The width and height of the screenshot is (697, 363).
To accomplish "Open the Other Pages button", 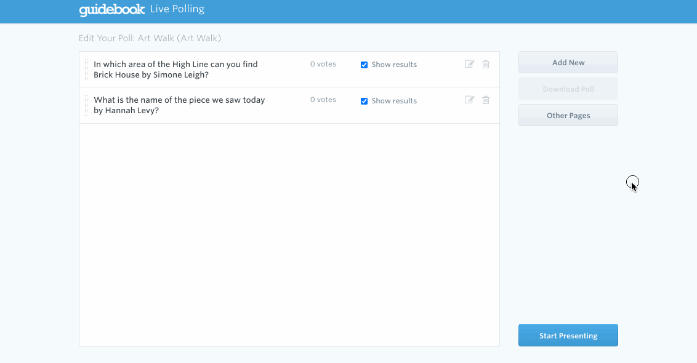I will pos(568,115).
